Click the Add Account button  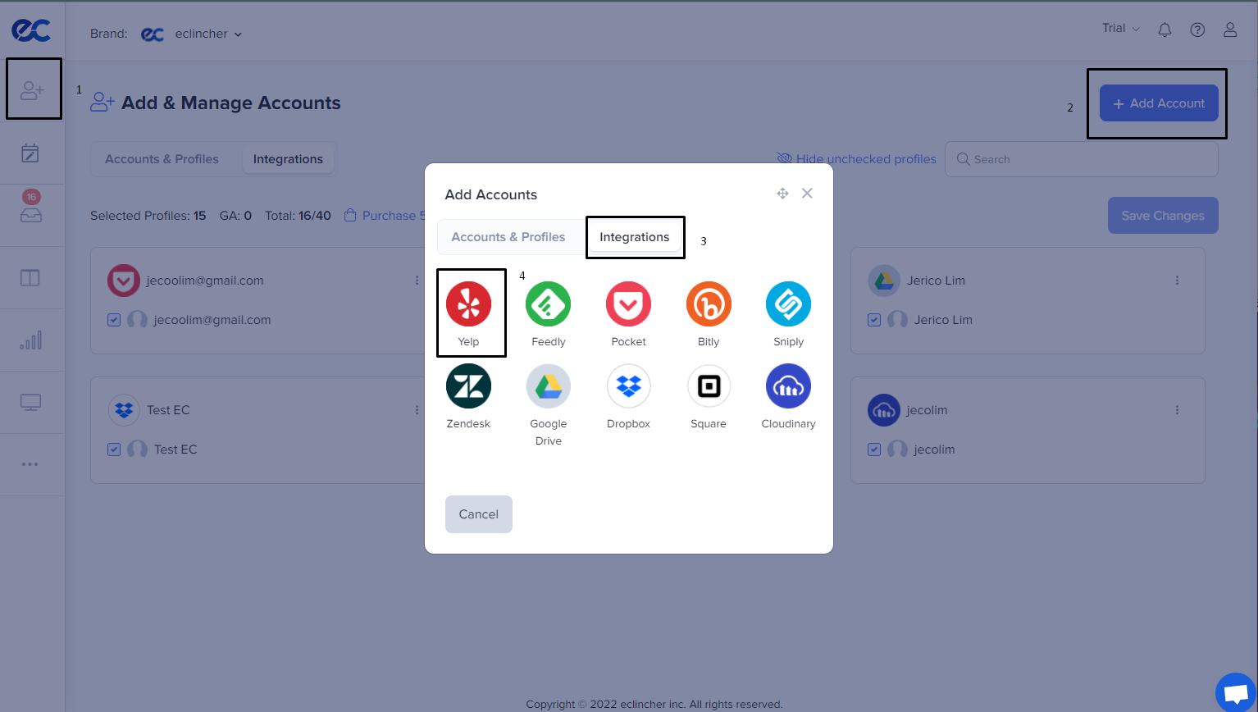tap(1159, 103)
